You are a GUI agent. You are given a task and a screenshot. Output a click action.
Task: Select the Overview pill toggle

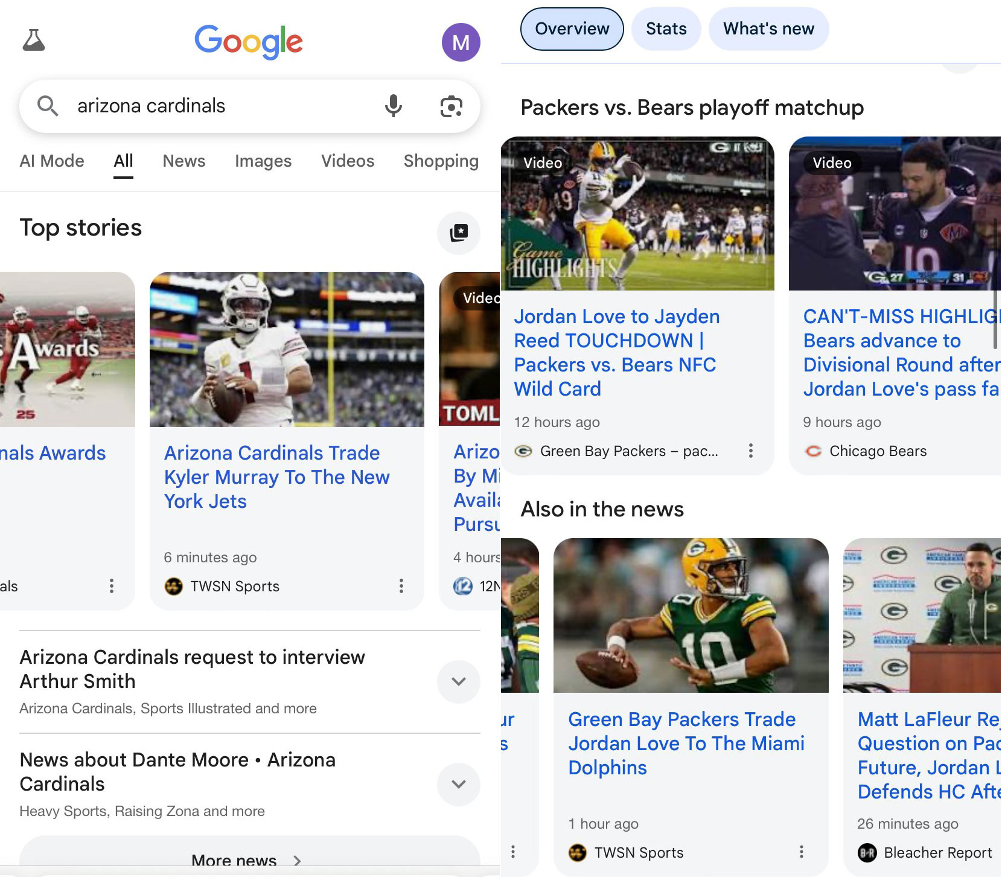[x=571, y=28]
